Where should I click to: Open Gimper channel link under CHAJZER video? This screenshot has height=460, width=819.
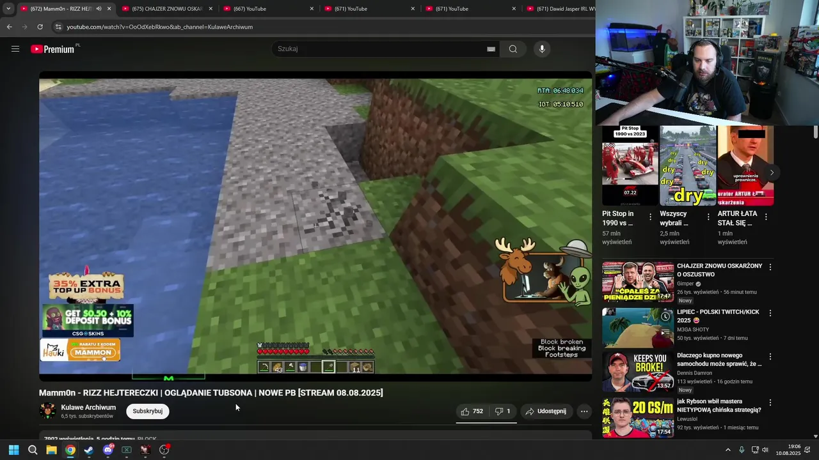[x=685, y=284]
